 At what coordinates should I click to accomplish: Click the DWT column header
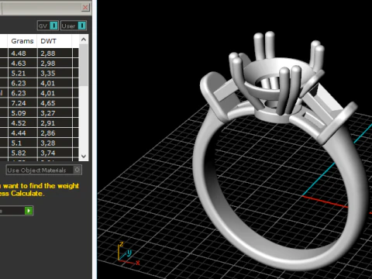(x=54, y=41)
